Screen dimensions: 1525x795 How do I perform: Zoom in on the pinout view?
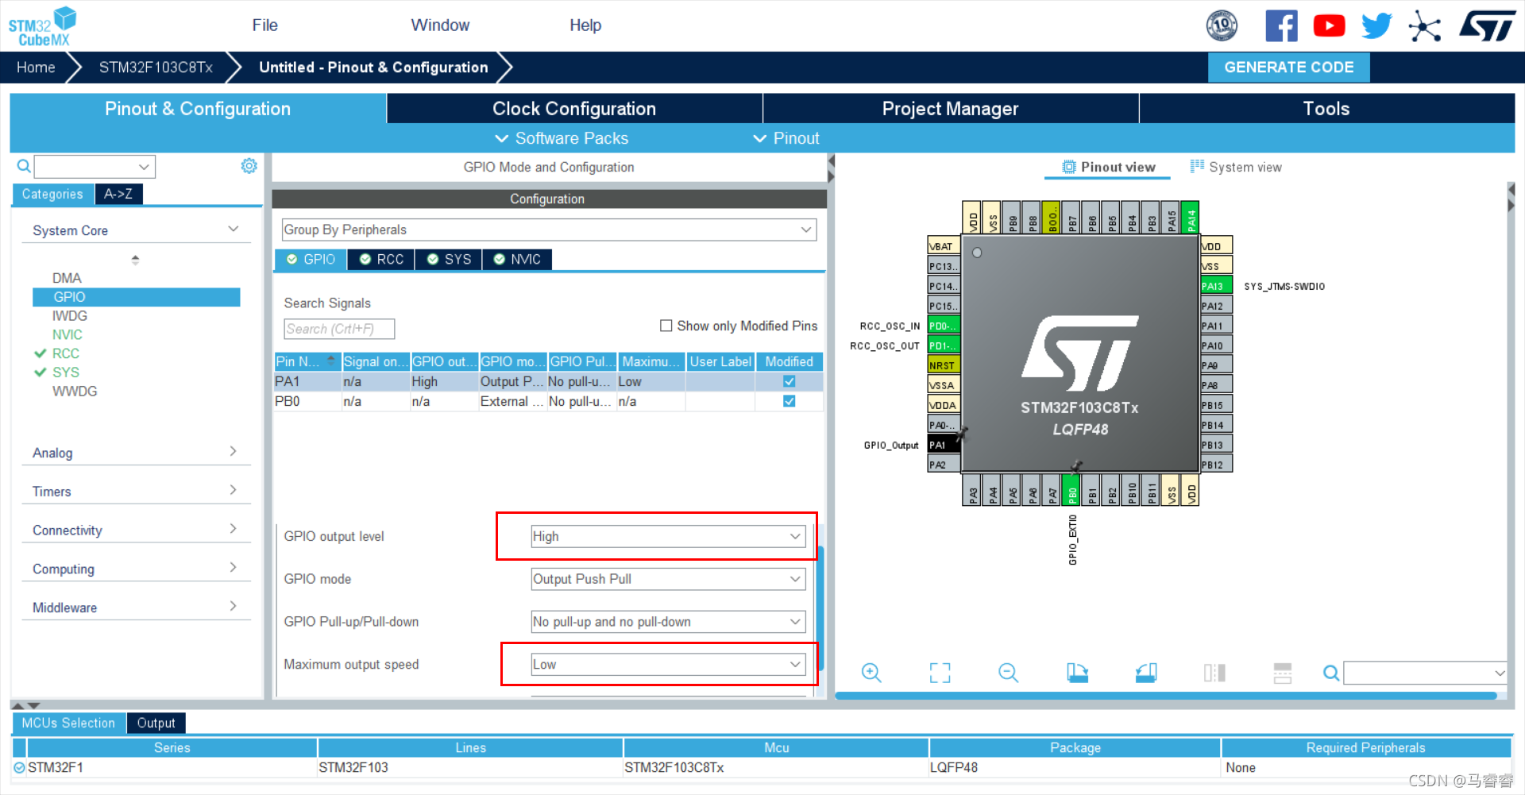[x=871, y=673]
